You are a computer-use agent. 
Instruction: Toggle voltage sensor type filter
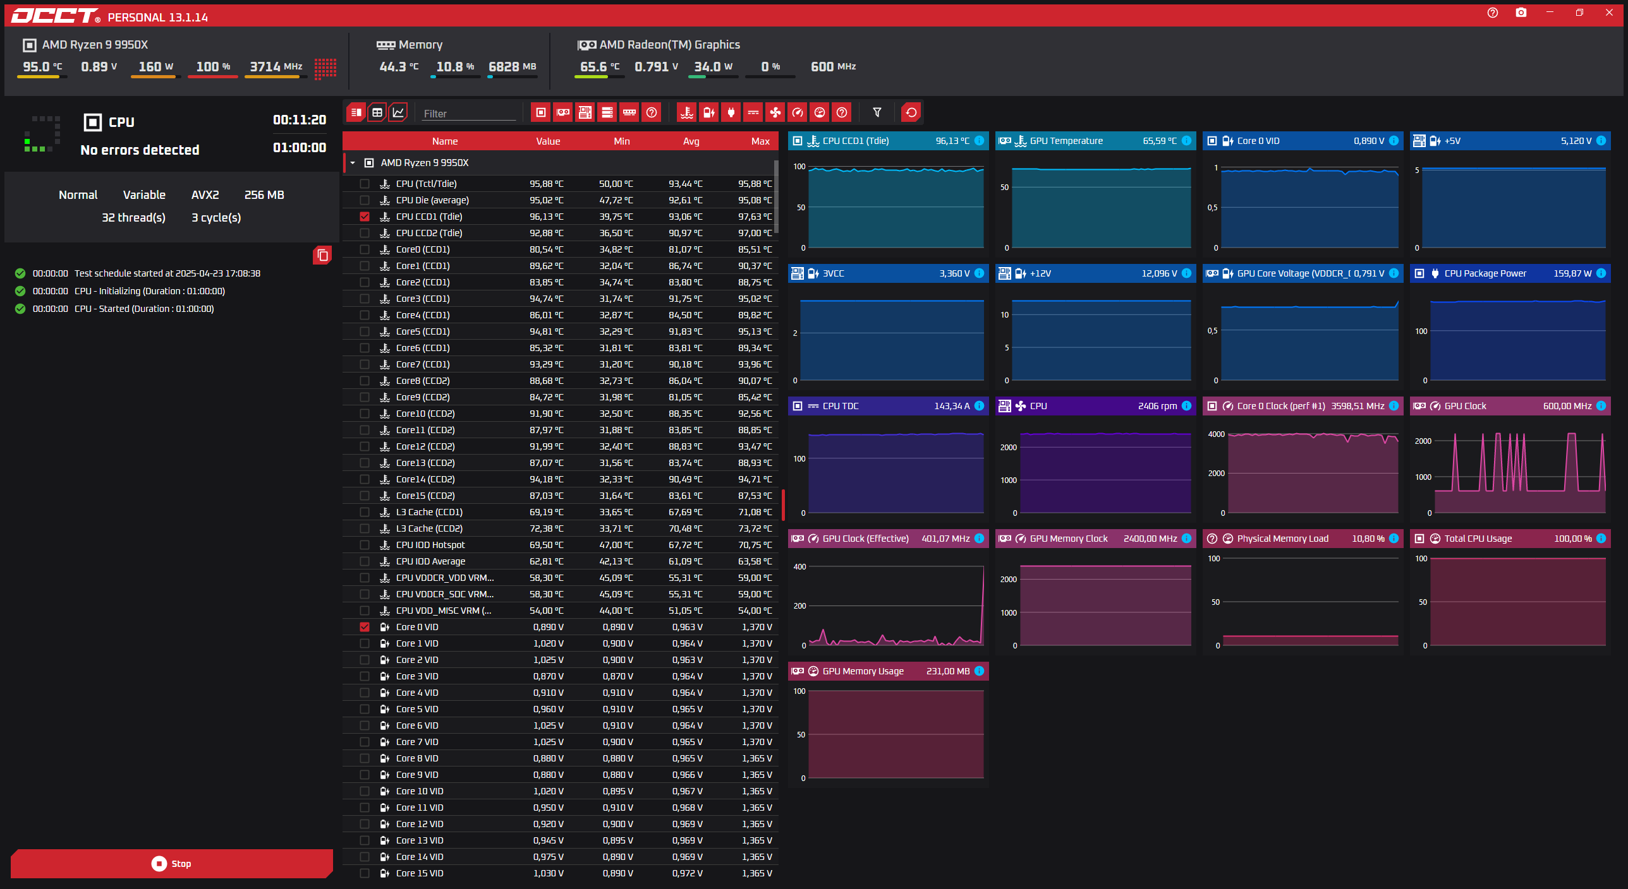point(709,112)
